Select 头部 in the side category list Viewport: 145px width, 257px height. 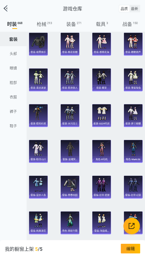(13, 54)
